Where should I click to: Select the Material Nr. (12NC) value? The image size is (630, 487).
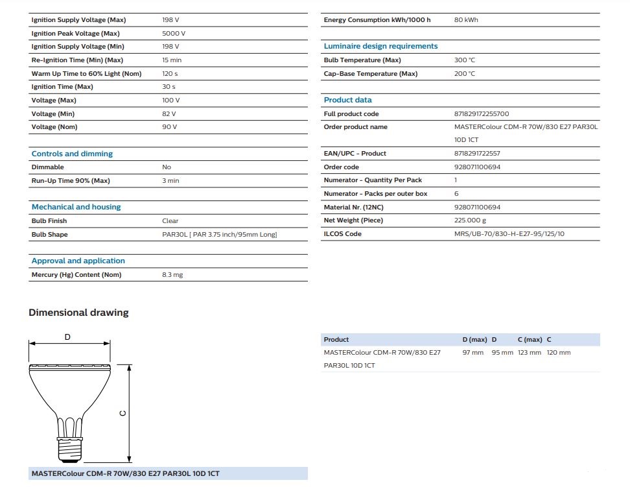pyautogui.click(x=477, y=207)
